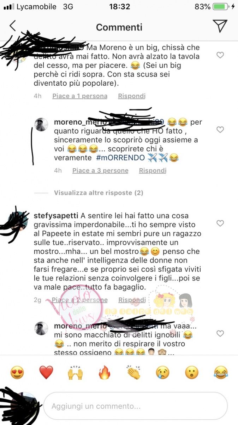The width and height of the screenshot is (238, 425).
Task: Open direct share paper plane icon
Action: pyautogui.click(x=219, y=26)
